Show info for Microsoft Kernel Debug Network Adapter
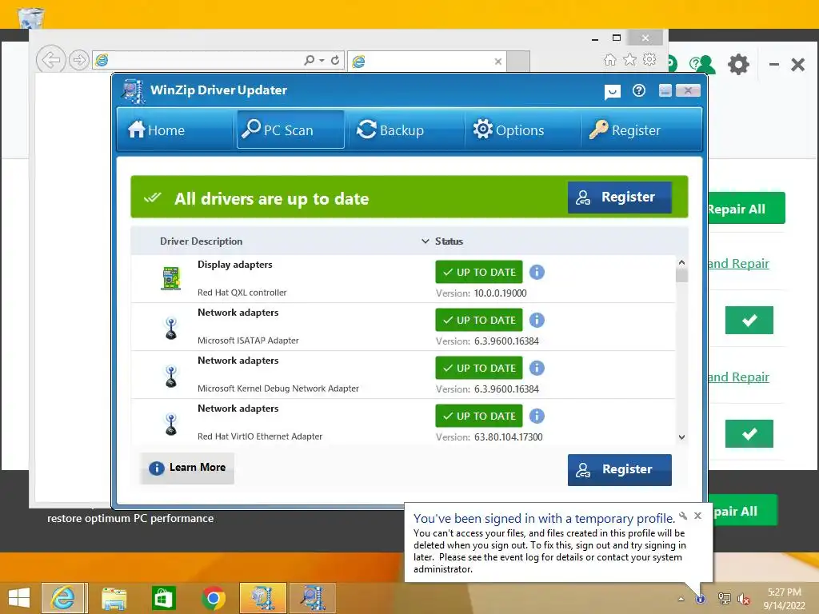Screen dimensions: 819x614 537,368
